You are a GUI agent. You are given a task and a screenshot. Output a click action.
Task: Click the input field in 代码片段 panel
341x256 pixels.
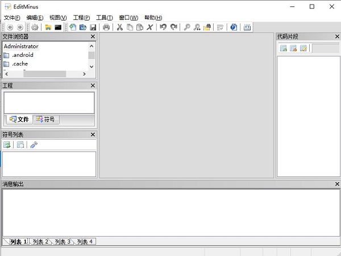click(x=325, y=48)
